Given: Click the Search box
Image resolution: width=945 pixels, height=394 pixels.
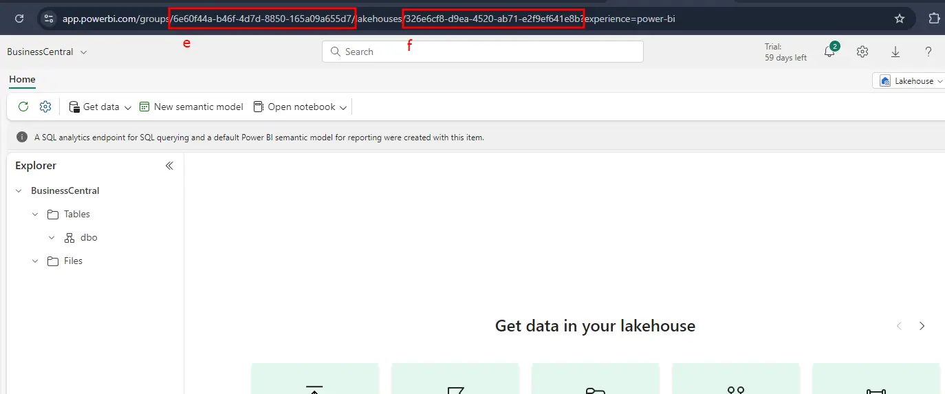Looking at the screenshot, I should 482,52.
